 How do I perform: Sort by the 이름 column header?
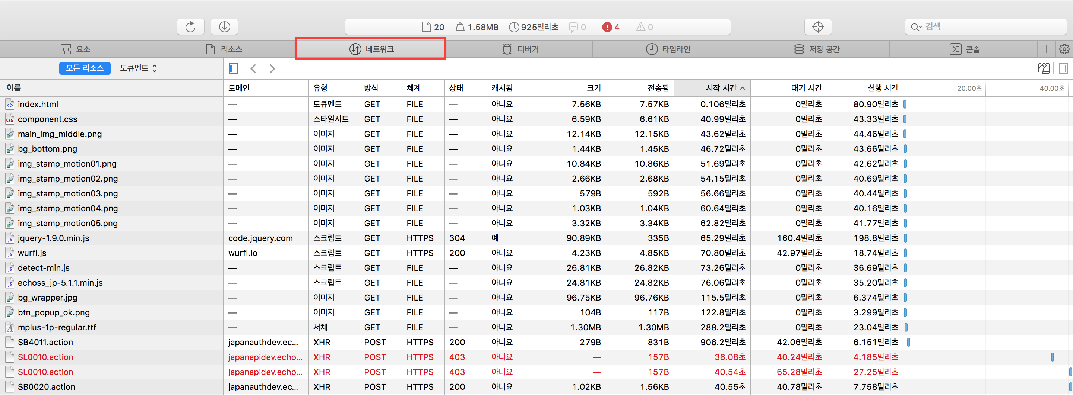[x=112, y=88]
